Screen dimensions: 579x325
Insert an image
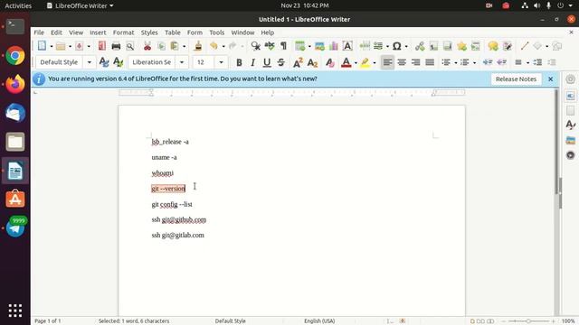click(319, 46)
